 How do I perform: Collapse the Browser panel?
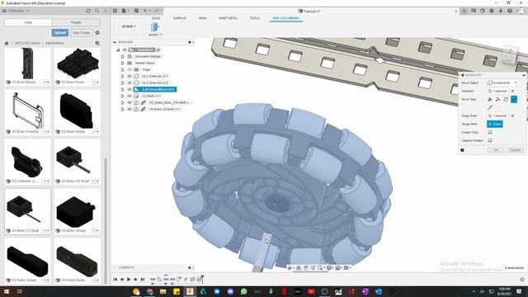pyautogui.click(x=115, y=42)
